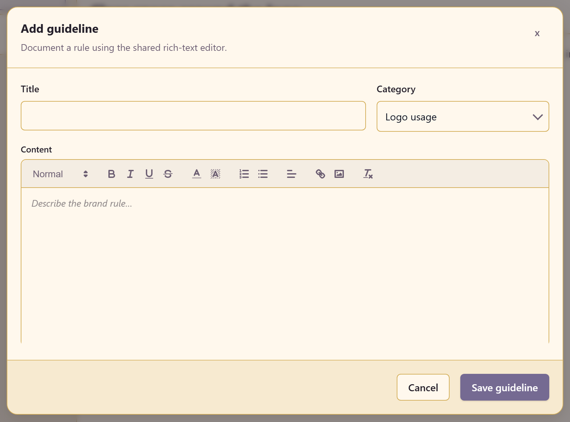Open the text alignment options
570x422 pixels.
pos(292,174)
